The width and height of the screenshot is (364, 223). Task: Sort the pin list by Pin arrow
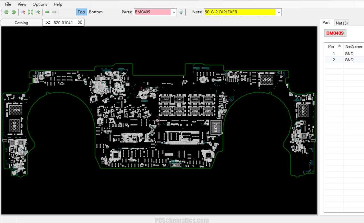coord(339,46)
